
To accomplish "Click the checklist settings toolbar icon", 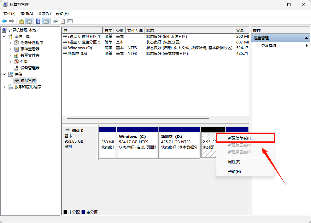I will click(70, 21).
